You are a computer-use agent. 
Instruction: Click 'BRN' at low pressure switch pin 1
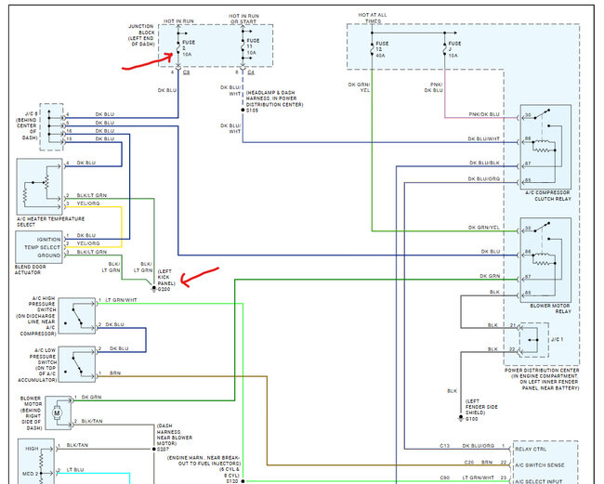point(115,373)
